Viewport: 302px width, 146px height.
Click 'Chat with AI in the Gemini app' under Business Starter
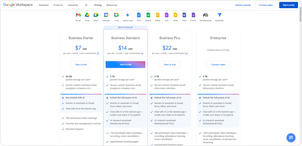[81, 109]
